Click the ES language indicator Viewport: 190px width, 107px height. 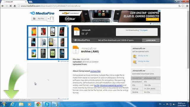160,104
